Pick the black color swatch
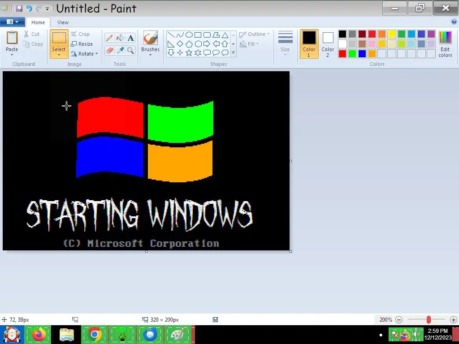Image resolution: width=459 pixels, height=344 pixels. pyautogui.click(x=342, y=34)
